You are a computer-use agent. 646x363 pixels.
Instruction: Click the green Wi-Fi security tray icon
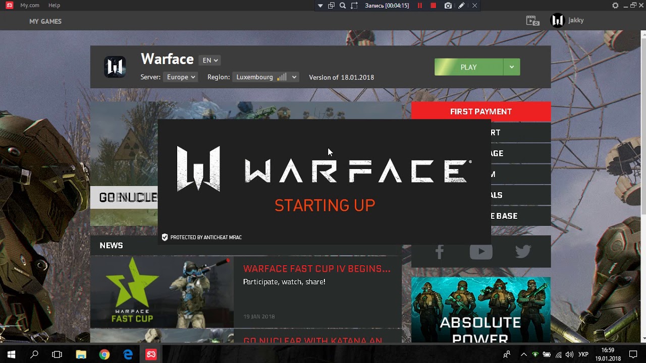coord(535,354)
